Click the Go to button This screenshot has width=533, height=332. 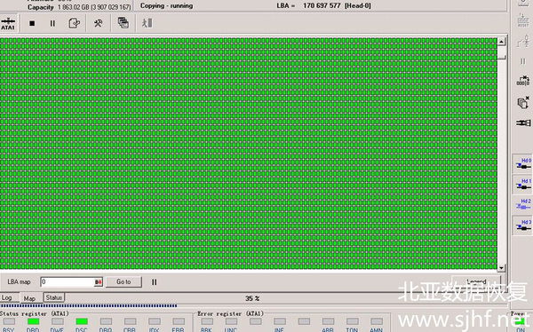(123, 281)
